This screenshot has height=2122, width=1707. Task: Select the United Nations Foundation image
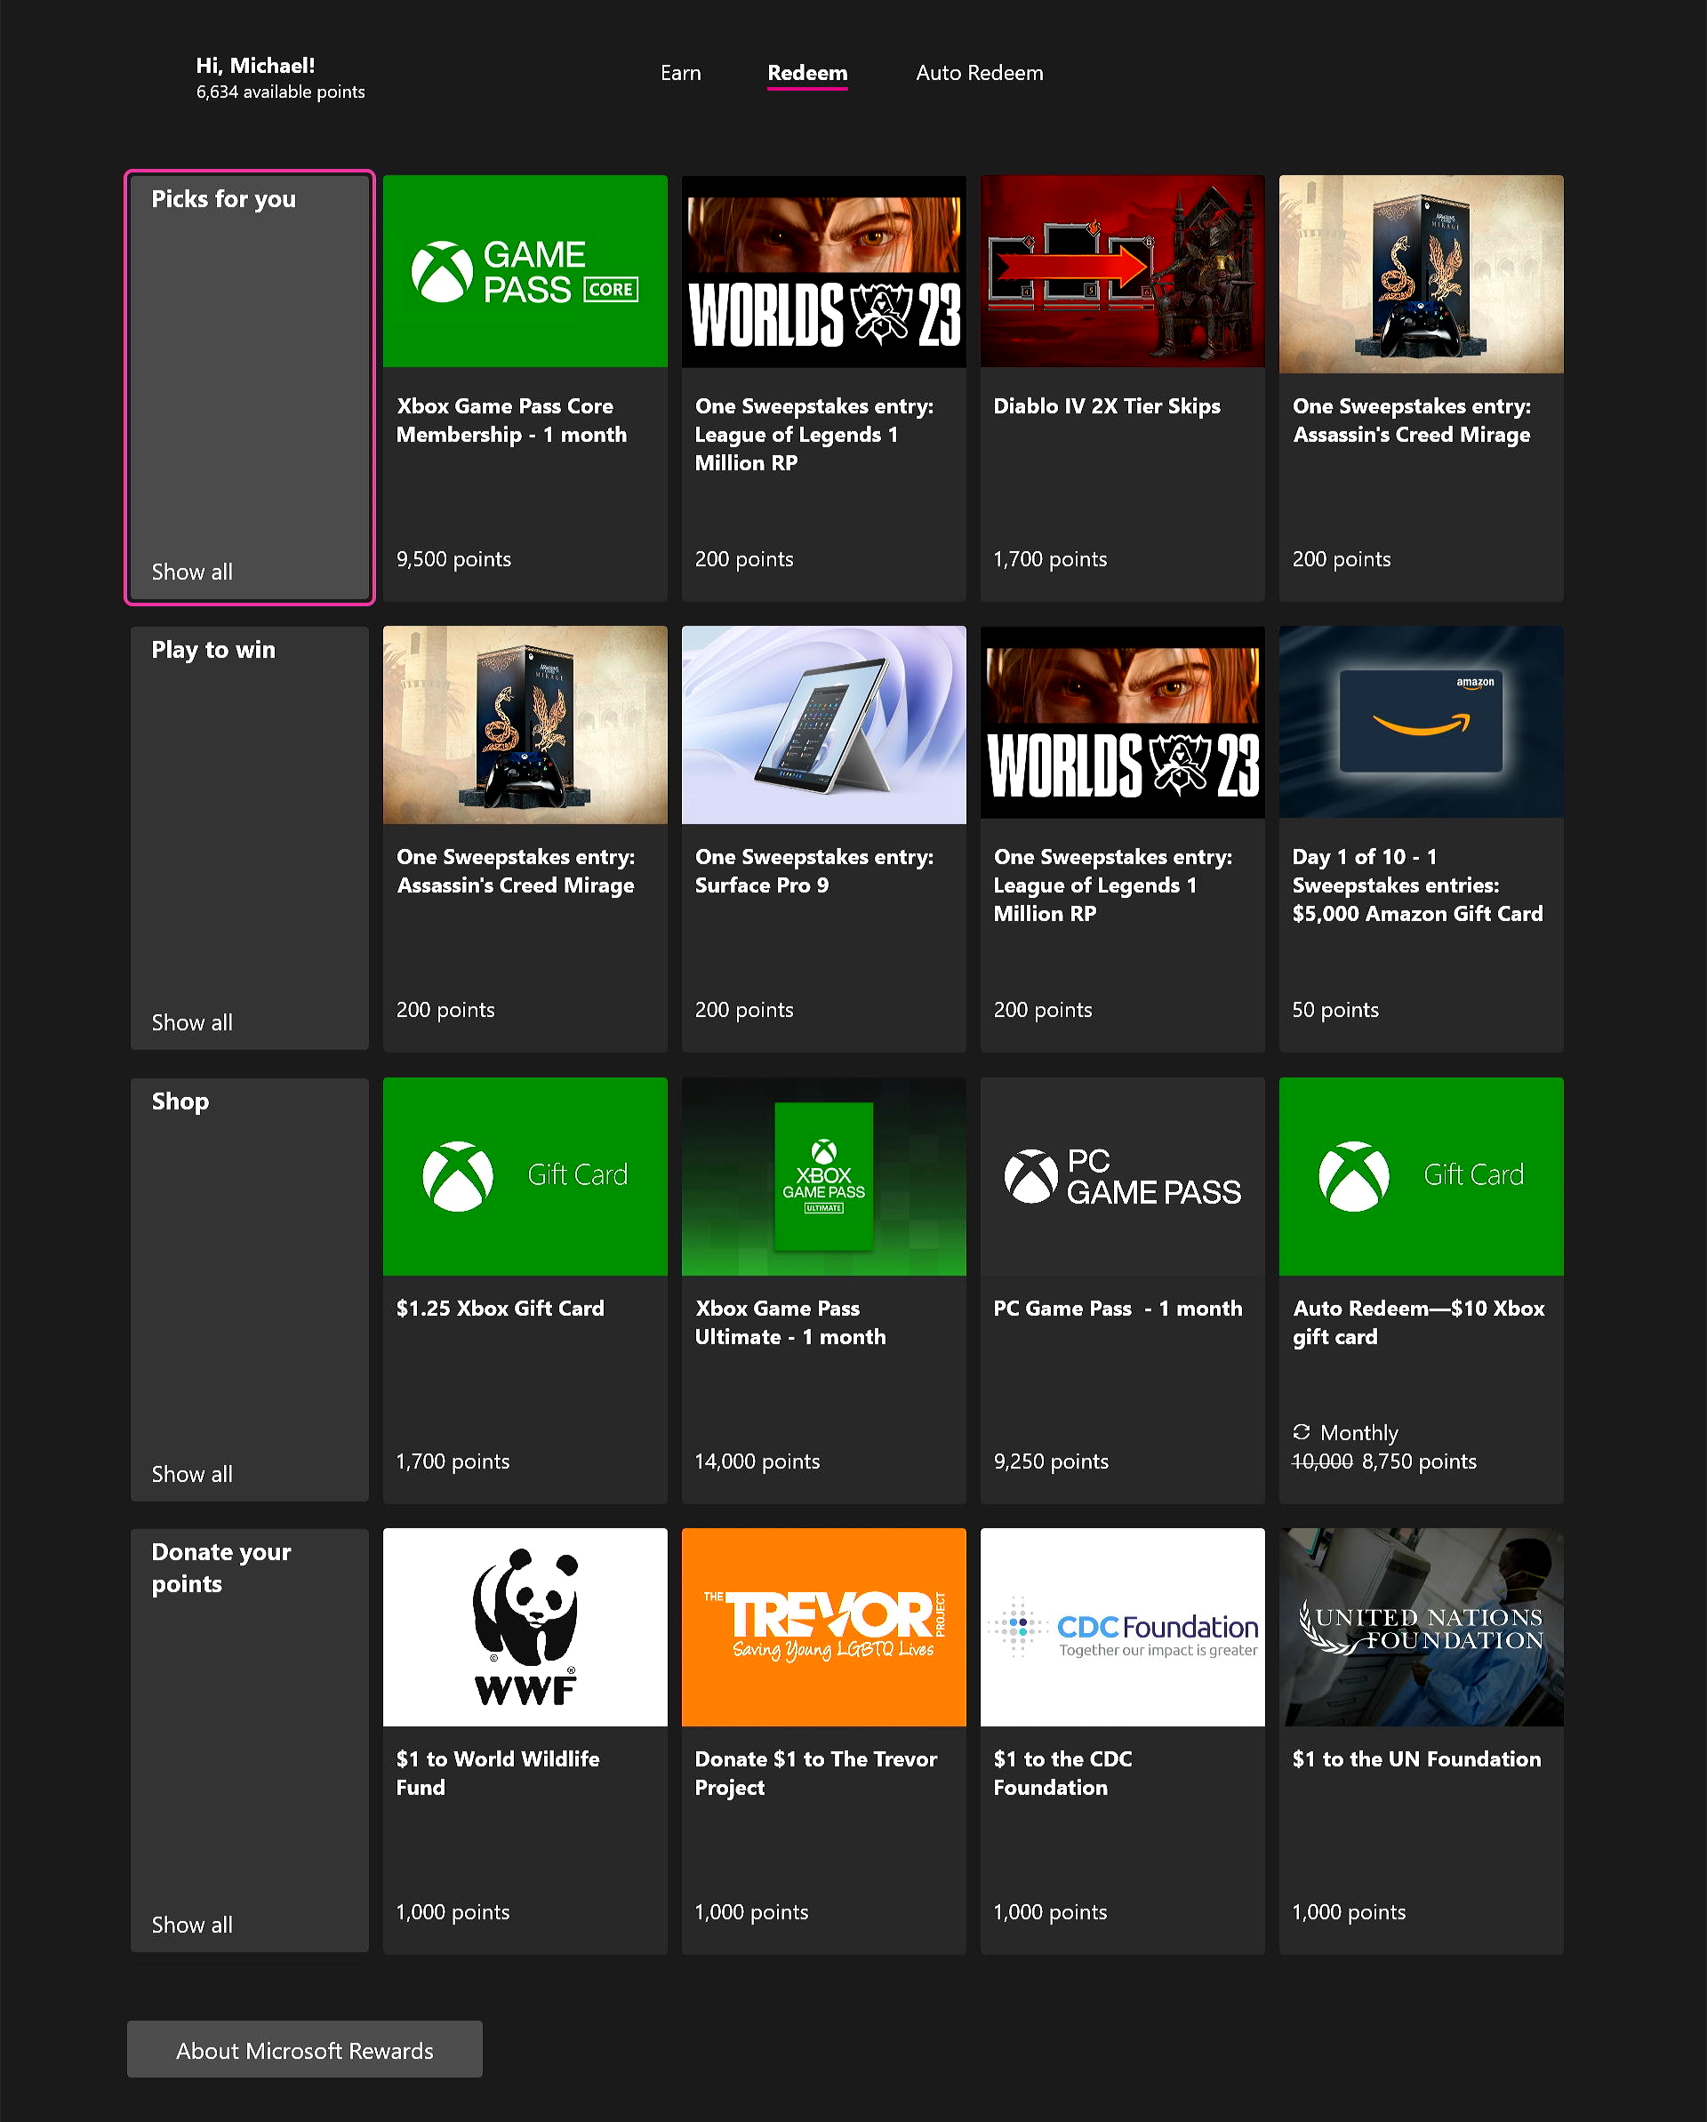tap(1420, 1626)
